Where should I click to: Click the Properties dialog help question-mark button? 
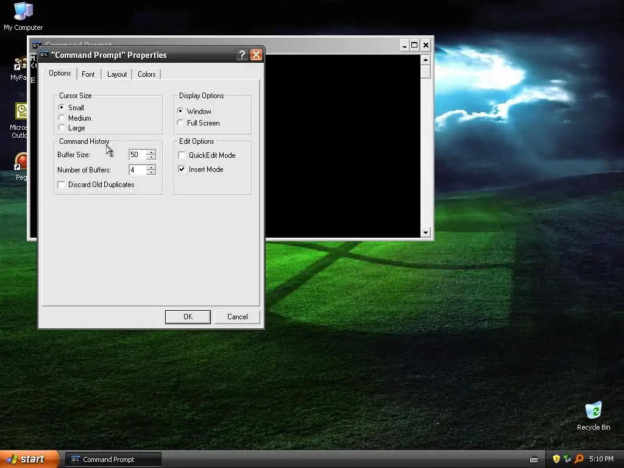click(x=242, y=54)
